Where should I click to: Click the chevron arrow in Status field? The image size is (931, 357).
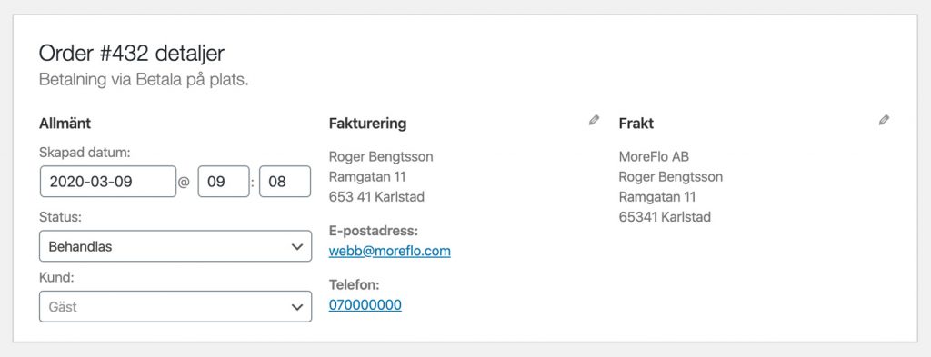click(x=297, y=247)
